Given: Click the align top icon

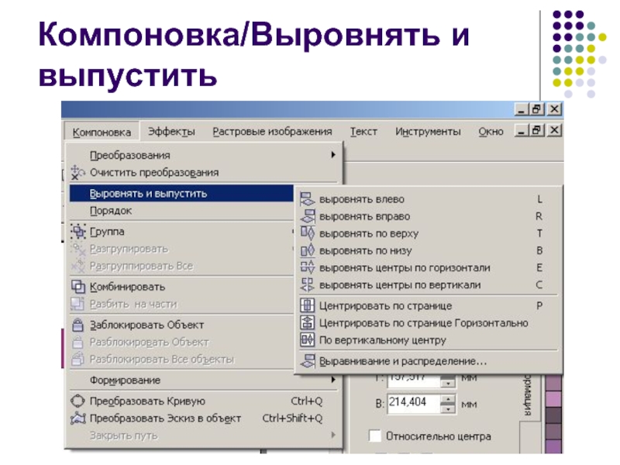Looking at the screenshot, I should (307, 233).
